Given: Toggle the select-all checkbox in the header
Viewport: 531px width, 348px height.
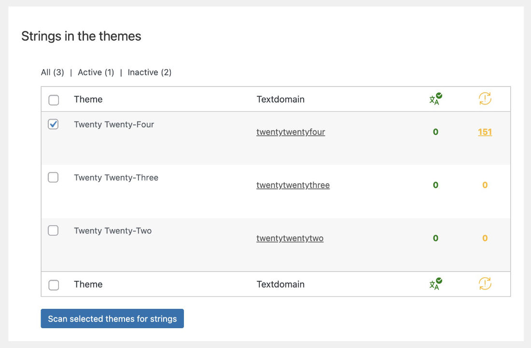Looking at the screenshot, I should (x=54, y=99).
